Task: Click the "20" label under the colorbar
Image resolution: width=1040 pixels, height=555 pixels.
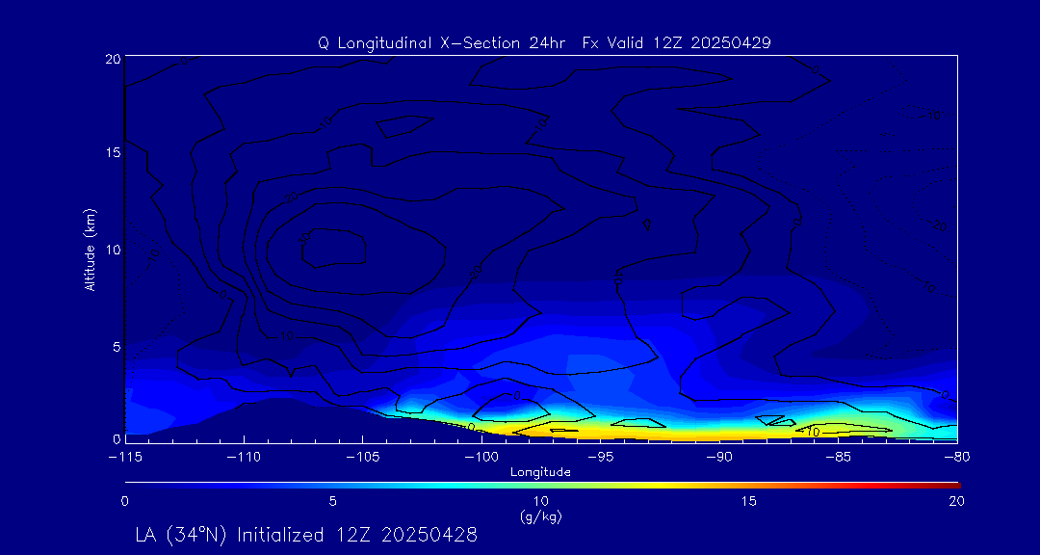Action: (956, 501)
